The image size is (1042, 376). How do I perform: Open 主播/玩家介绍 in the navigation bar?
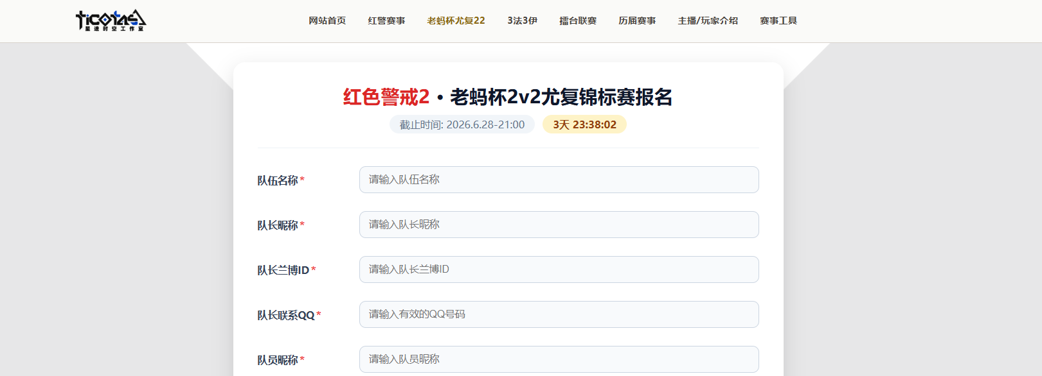[x=708, y=21]
